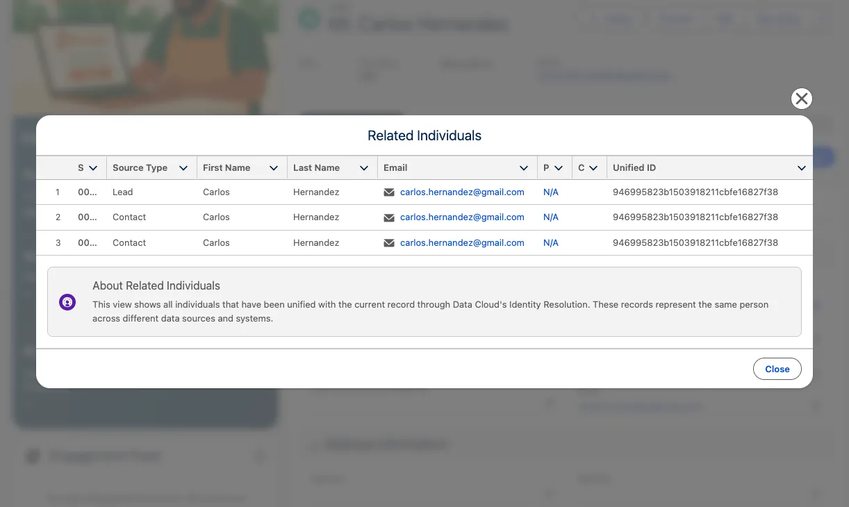The width and height of the screenshot is (849, 507).
Task: Click the email link in row 2
Action: pyautogui.click(x=462, y=217)
